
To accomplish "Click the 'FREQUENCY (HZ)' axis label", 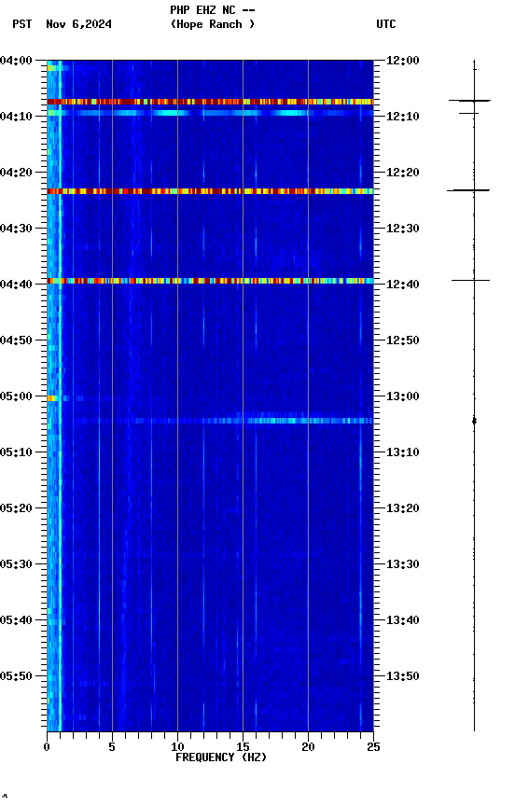I will (x=221, y=757).
